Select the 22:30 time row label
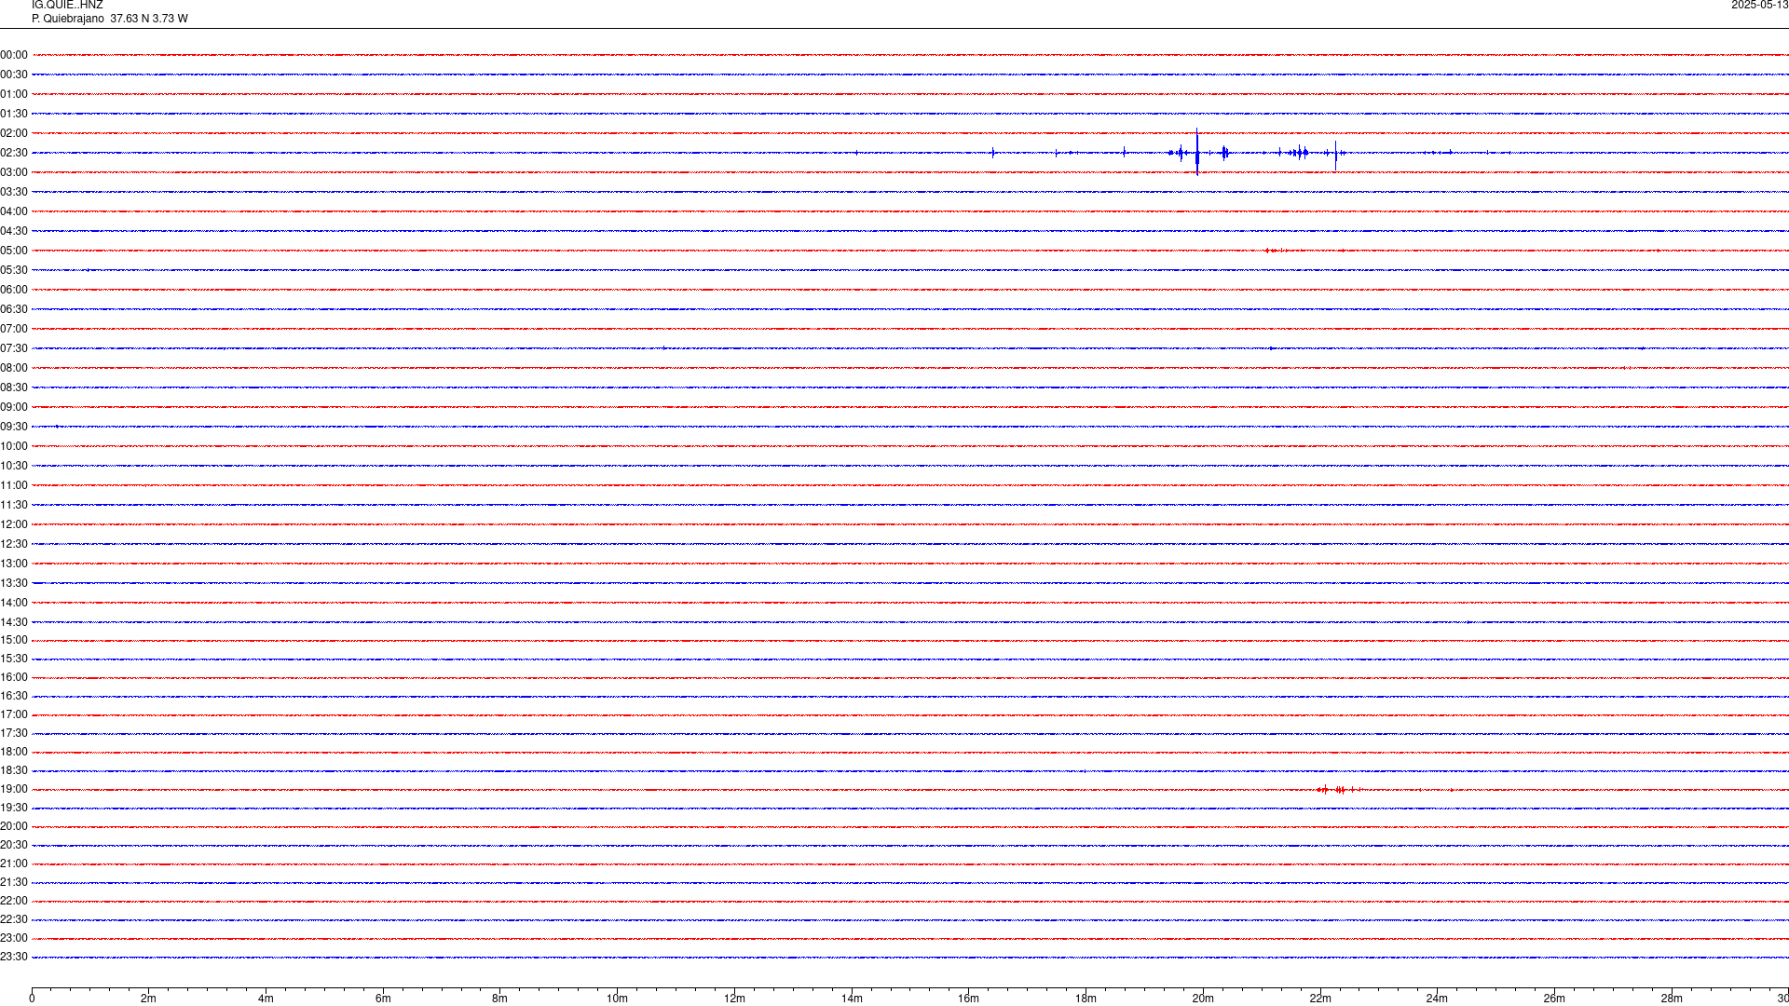 [14, 919]
